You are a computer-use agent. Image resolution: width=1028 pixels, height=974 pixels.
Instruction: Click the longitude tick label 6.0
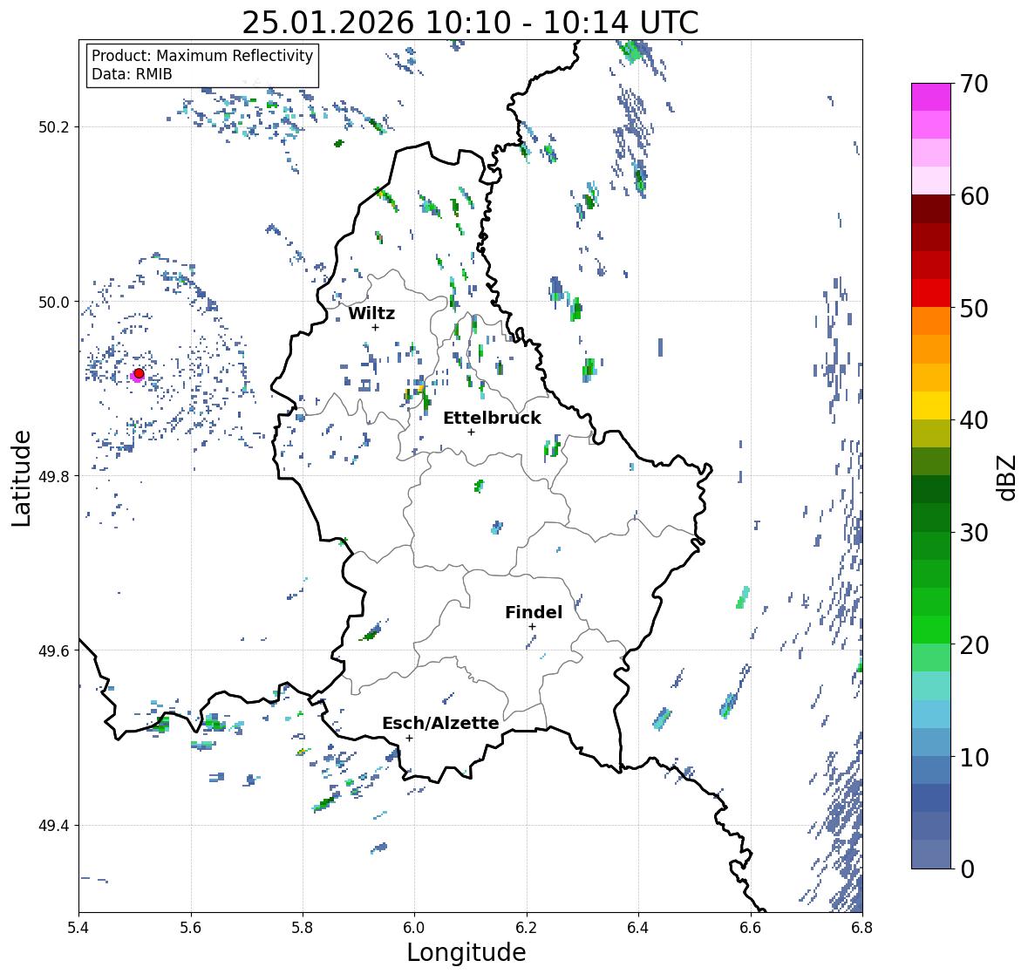414,927
